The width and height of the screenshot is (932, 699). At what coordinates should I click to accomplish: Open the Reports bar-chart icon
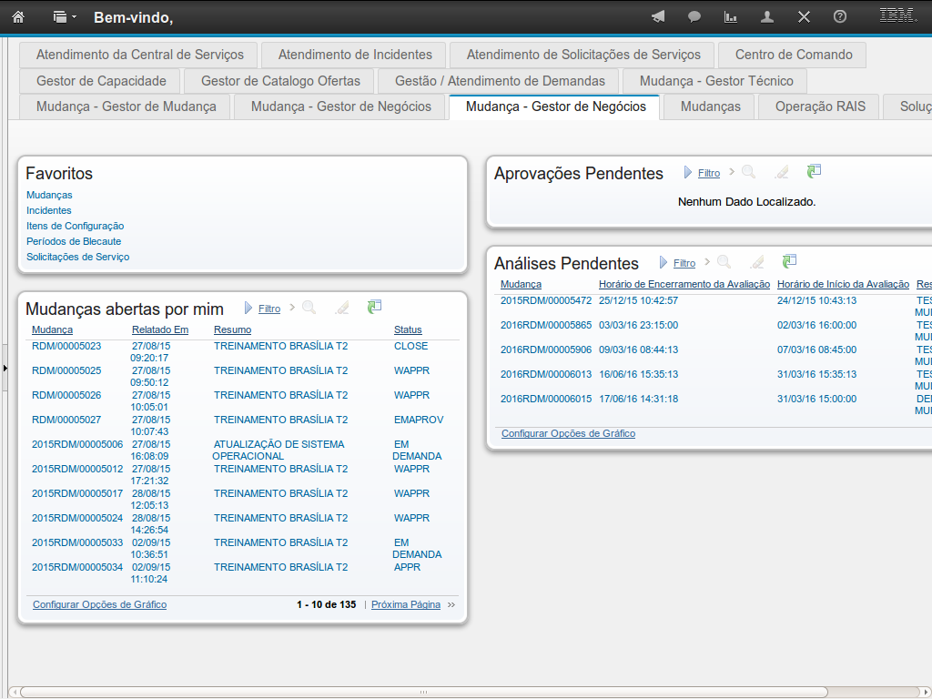[731, 16]
